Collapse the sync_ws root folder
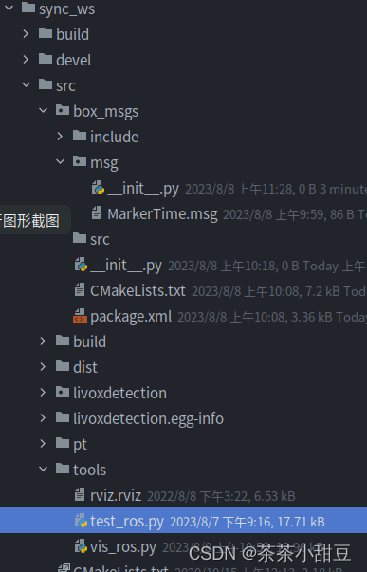Screen dimensions: 367x572 9,8
